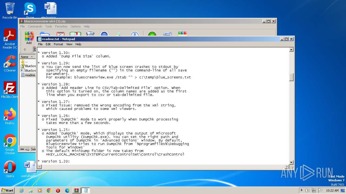Click the 10:22 AM system clock
This screenshot has height=194, width=346.
(x=332, y=190)
